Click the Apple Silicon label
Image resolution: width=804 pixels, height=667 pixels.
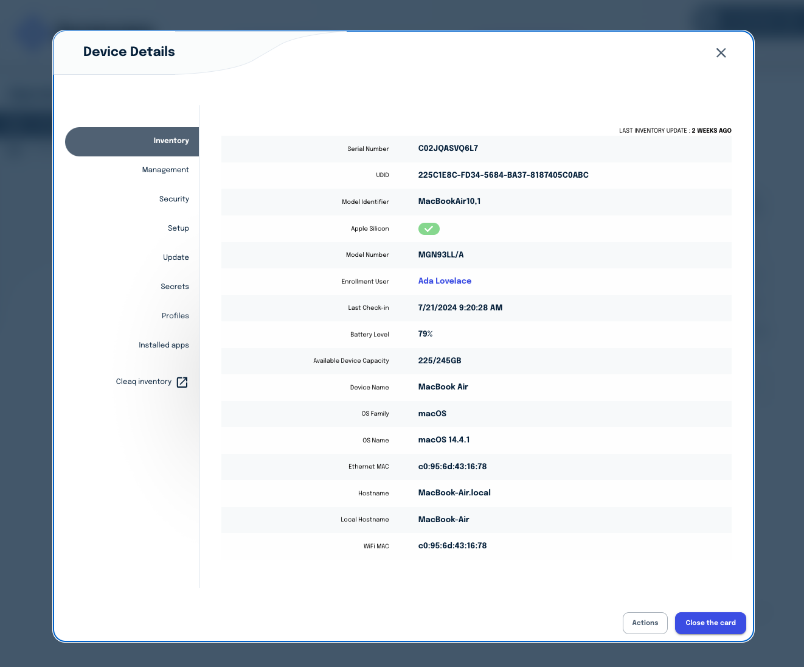click(x=370, y=229)
